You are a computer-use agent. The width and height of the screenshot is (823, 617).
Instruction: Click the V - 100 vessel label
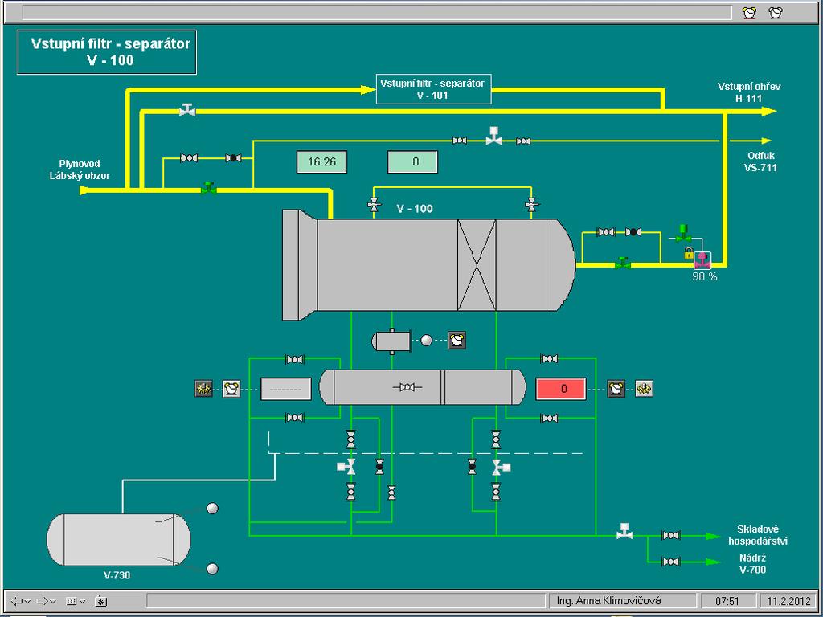point(415,208)
